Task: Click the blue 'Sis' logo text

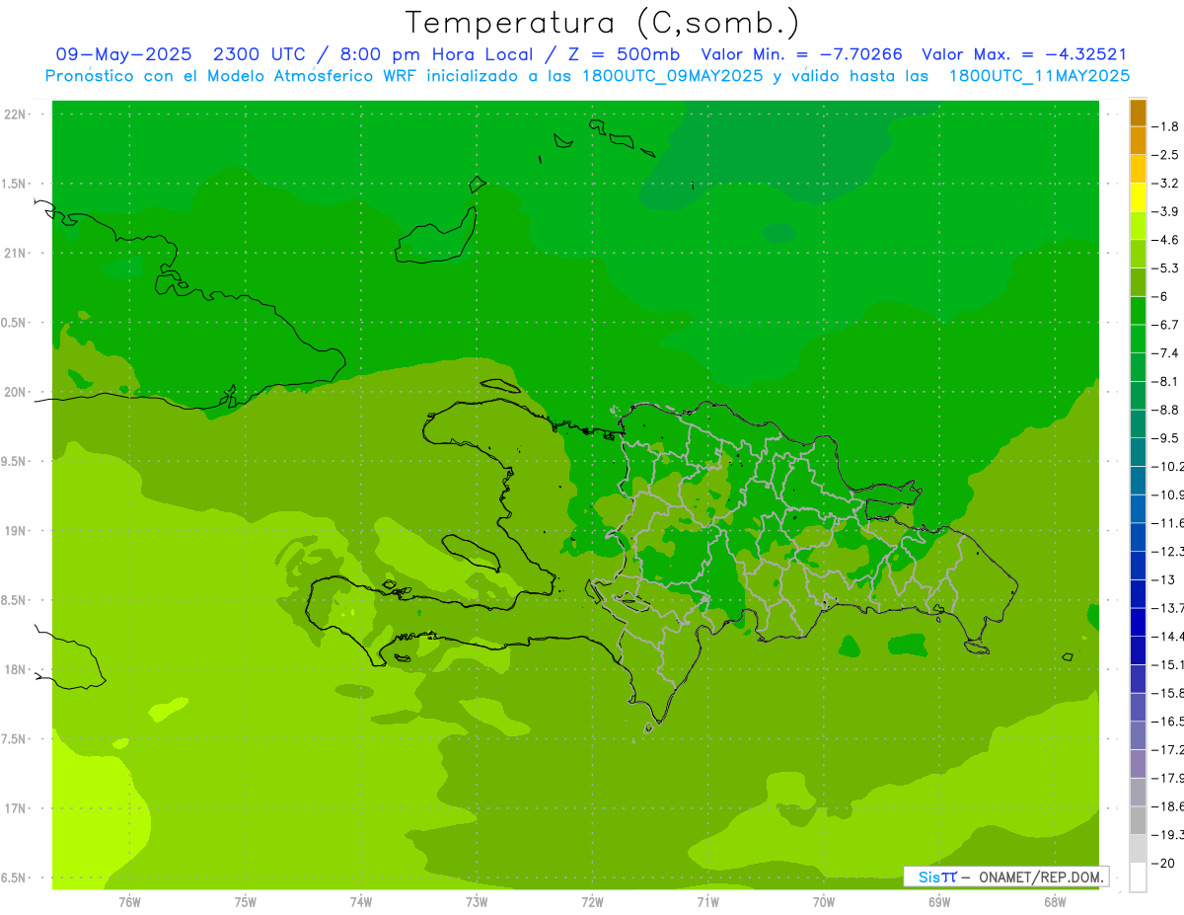Action: point(929,877)
